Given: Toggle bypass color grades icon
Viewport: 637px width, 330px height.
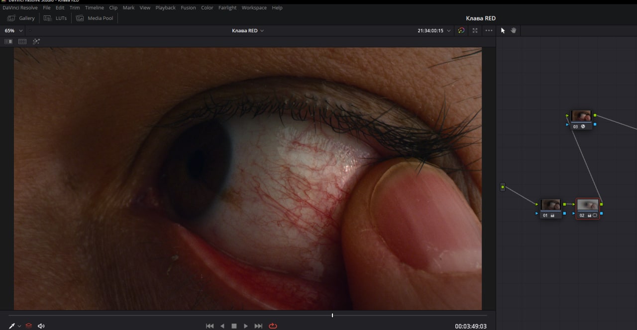Looking at the screenshot, I should point(461,30).
